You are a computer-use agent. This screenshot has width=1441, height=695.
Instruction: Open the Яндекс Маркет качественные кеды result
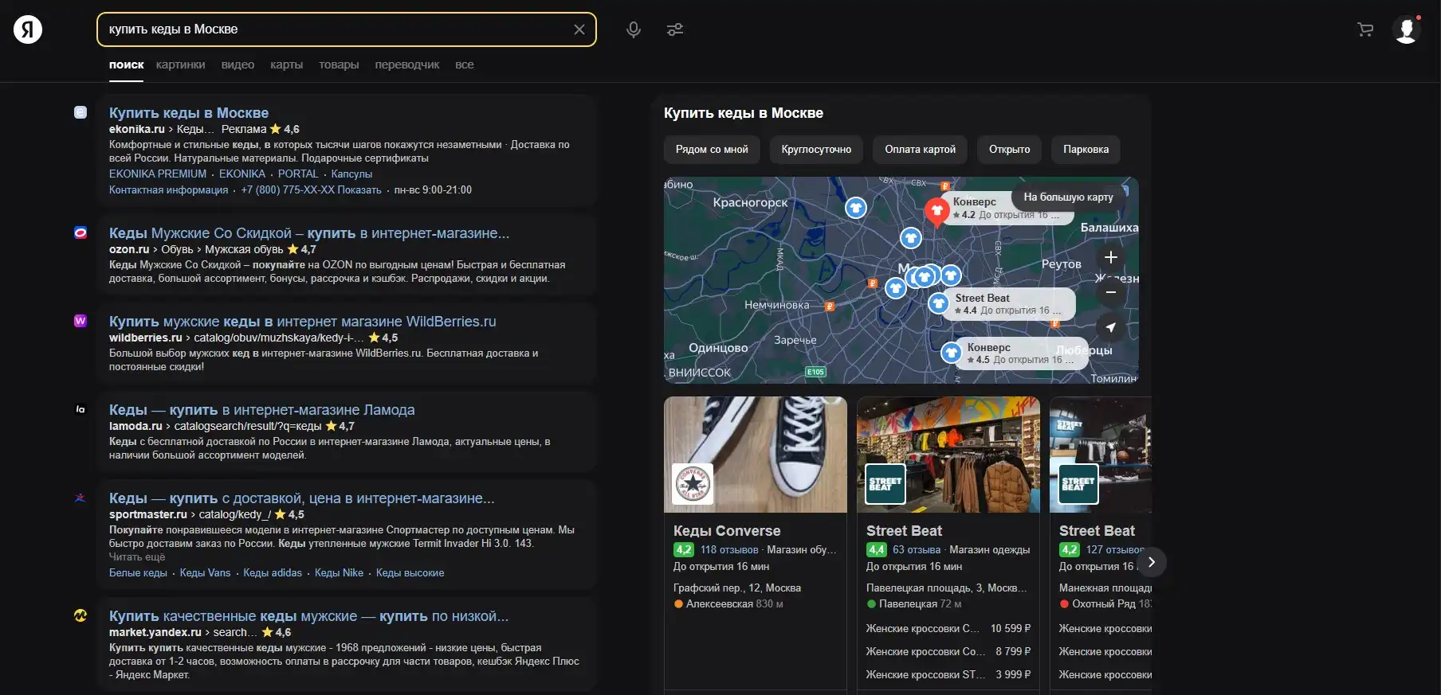[x=308, y=616]
